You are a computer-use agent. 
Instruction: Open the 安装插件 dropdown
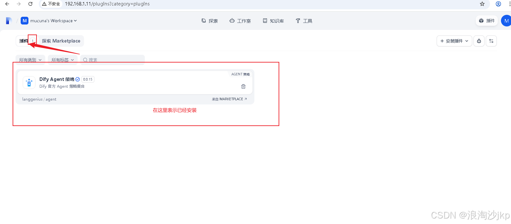click(x=454, y=41)
